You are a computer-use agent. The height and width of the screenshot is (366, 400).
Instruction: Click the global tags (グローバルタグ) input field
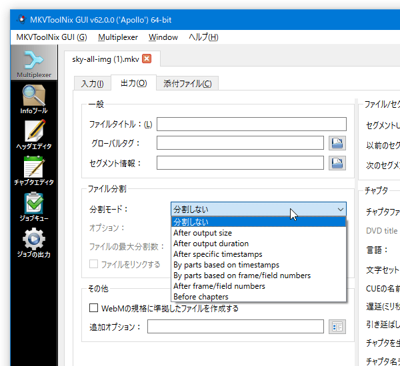tap(240, 143)
